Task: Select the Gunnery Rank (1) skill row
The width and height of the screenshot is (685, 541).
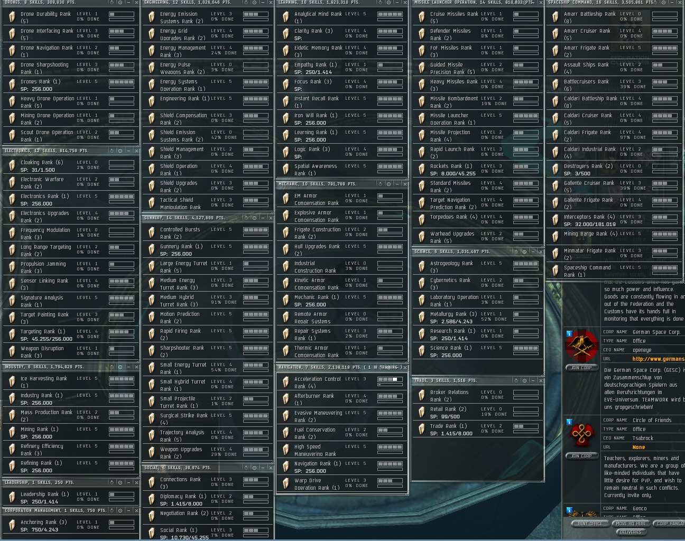Action: click(207, 250)
